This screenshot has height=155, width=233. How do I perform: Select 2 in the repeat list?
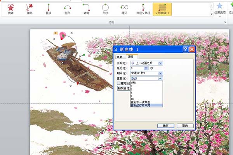146,86
